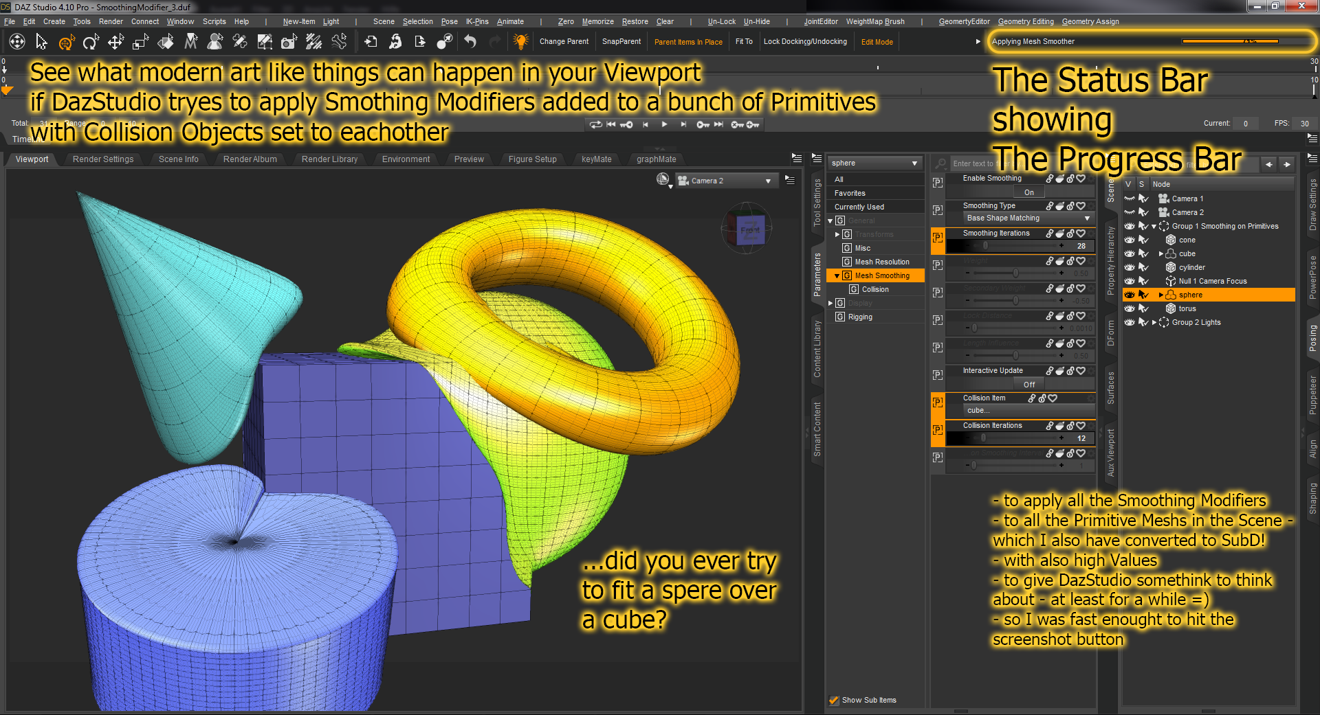Click the Undo arrow in the toolbar
This screenshot has height=715, width=1320.
coord(470,42)
